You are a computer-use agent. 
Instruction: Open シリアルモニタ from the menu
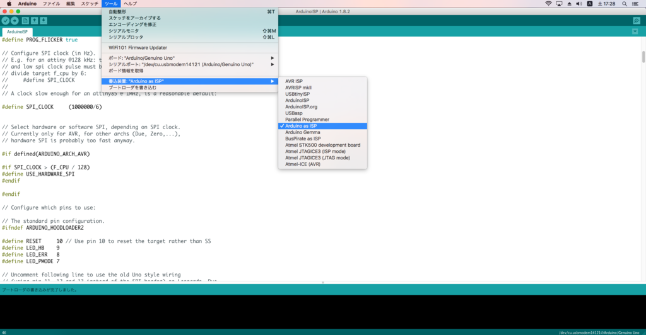189,31
